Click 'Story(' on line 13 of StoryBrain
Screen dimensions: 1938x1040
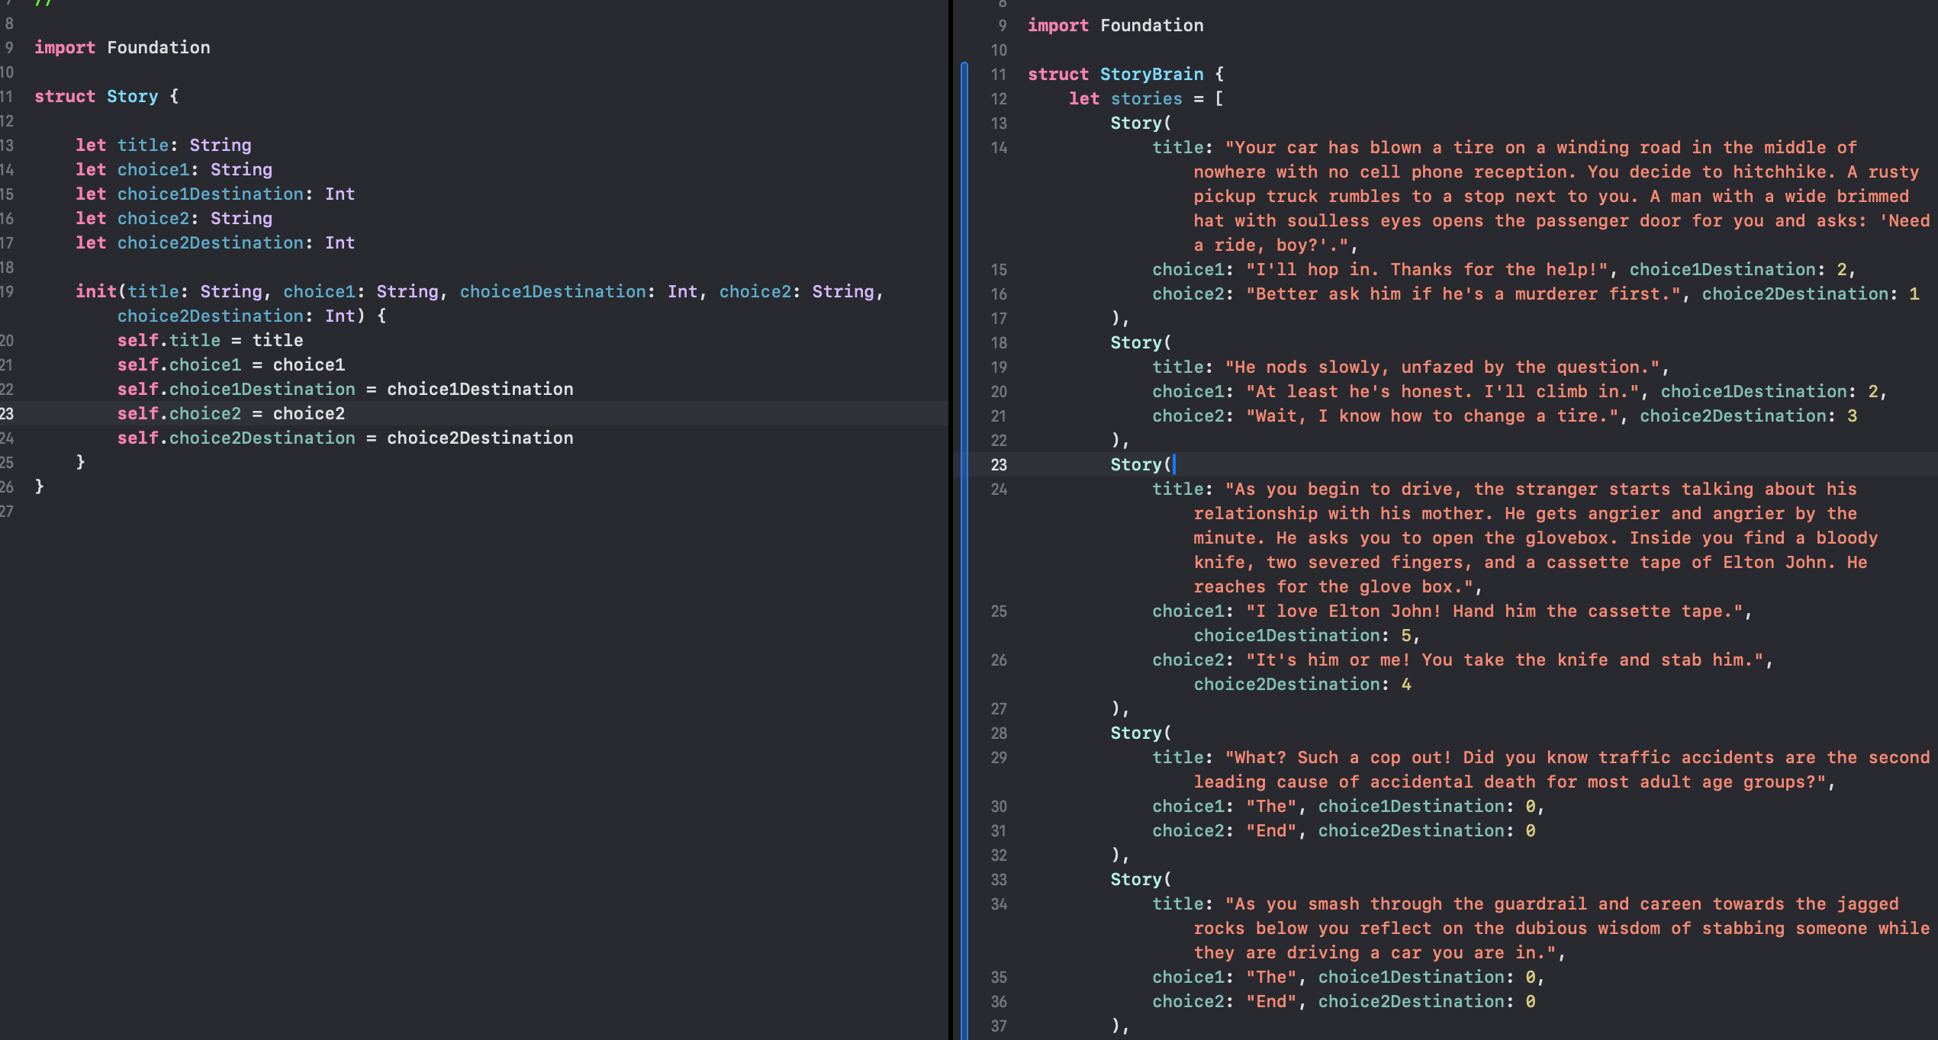point(1141,123)
